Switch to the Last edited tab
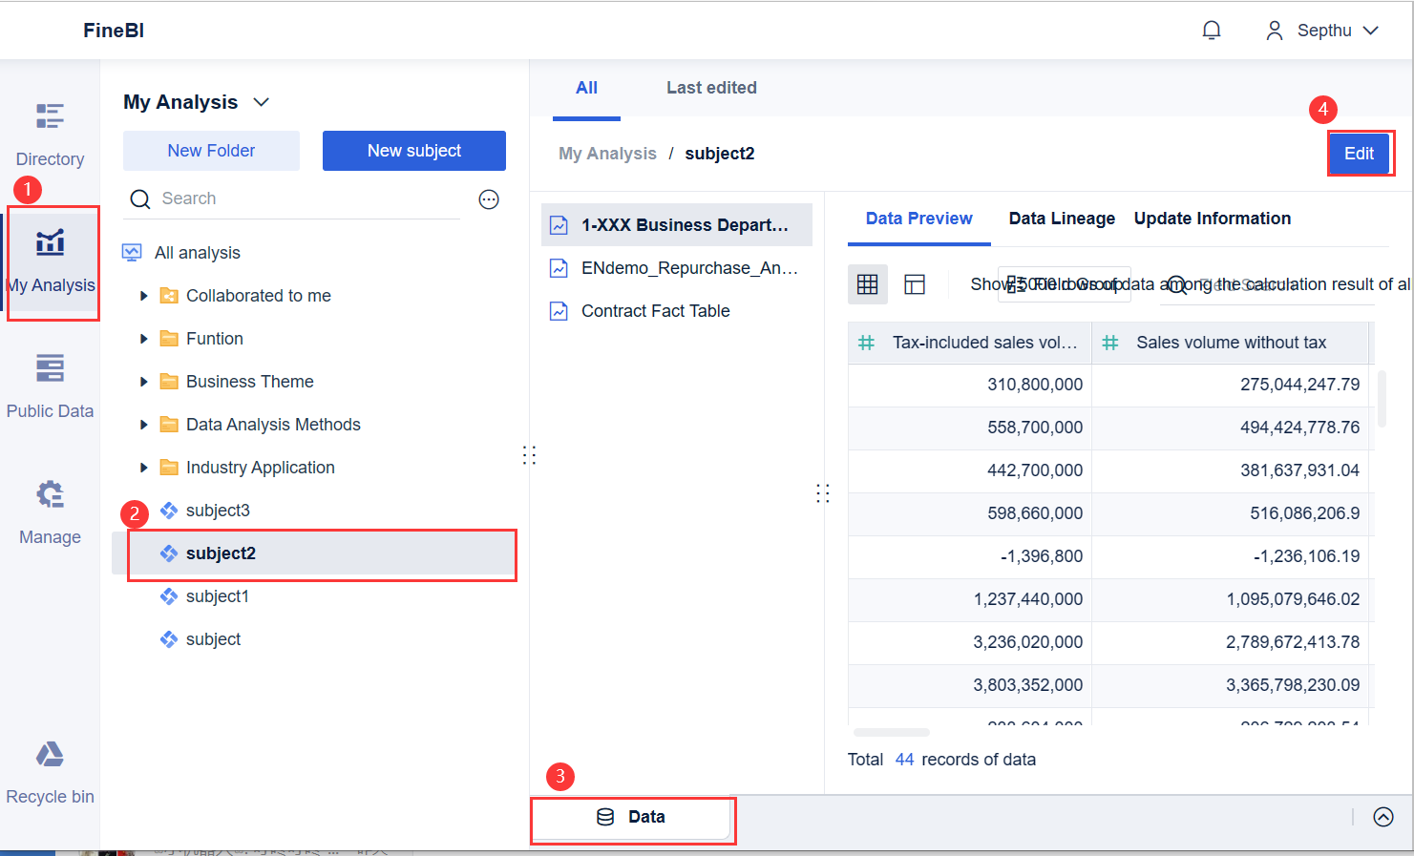This screenshot has height=856, width=1414. point(711,88)
